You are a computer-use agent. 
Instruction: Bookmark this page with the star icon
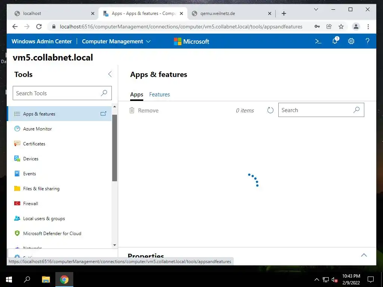(341, 27)
